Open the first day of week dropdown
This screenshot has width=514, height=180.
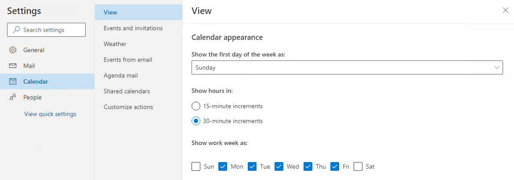coord(347,67)
